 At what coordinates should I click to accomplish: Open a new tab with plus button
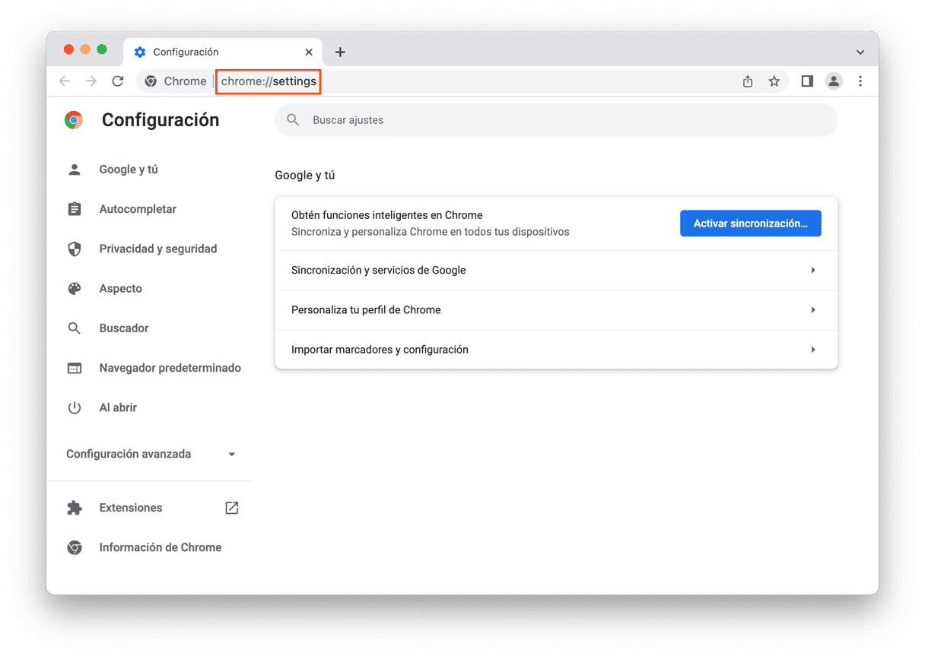pyautogui.click(x=340, y=52)
